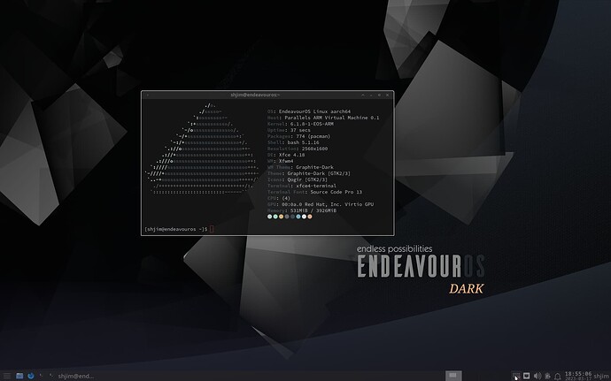Image resolution: width=611 pixels, height=381 pixels.
Task: Click the OS: EndeavourOS Linux aarch64 line
Action: tap(309, 111)
